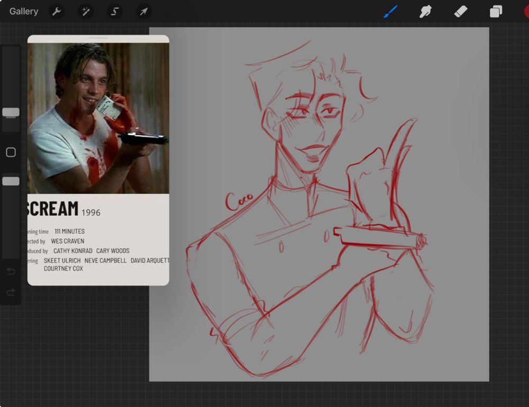Click the 'NEVE CAMPBELL' cast name

point(105,261)
